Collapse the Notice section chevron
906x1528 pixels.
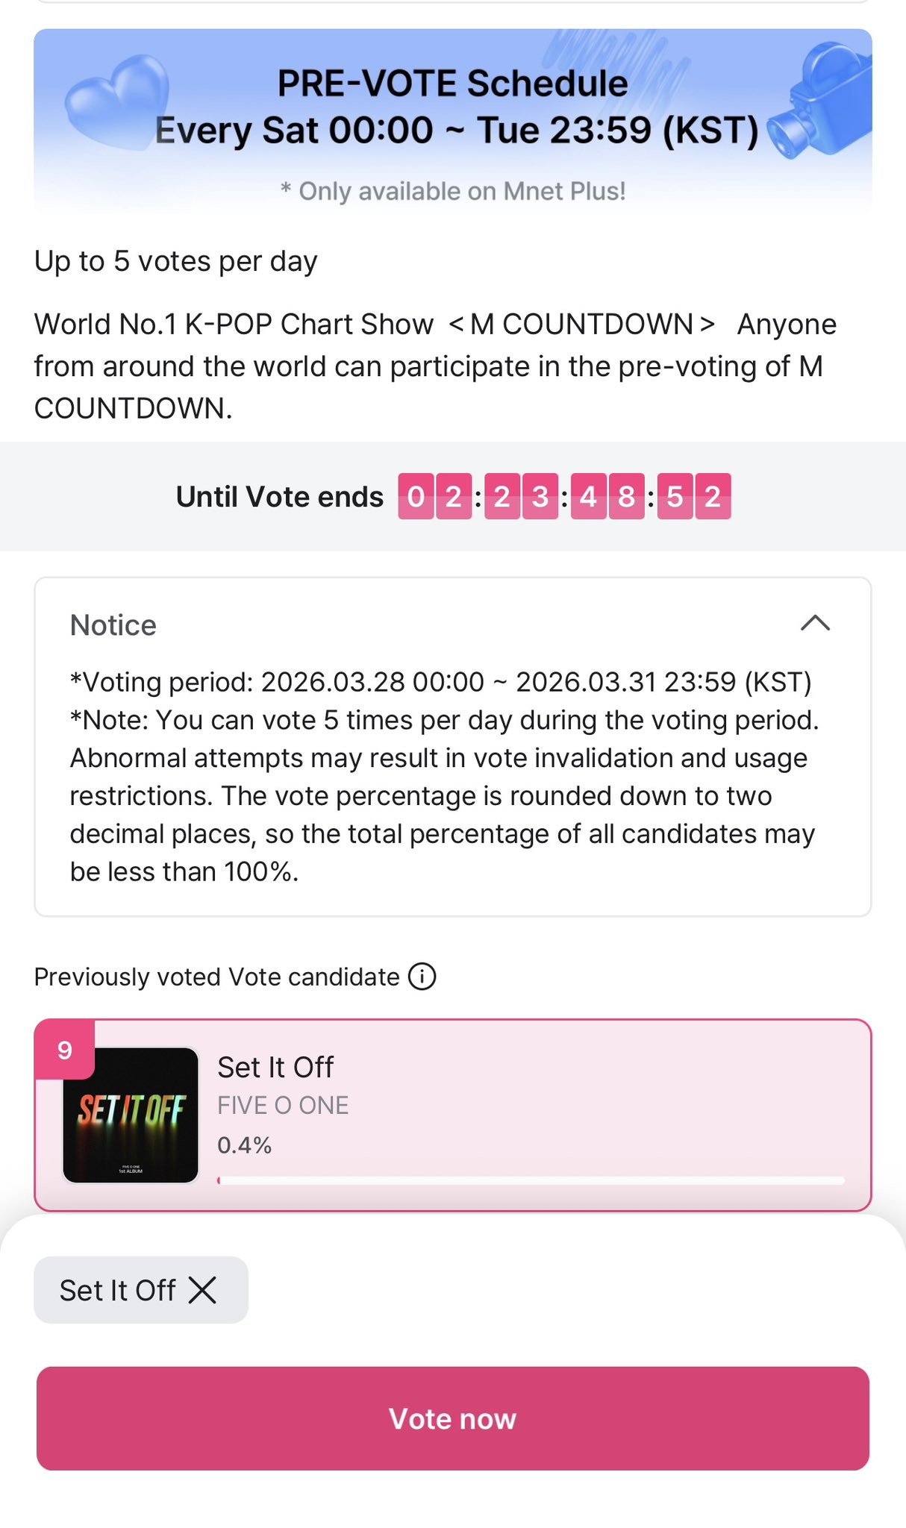pos(815,623)
